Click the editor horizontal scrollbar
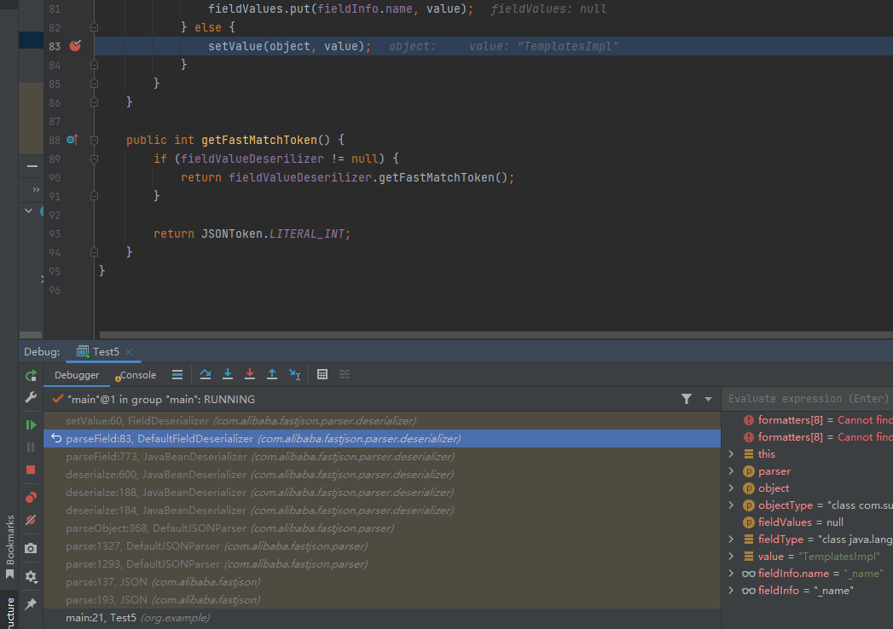This screenshot has width=893, height=629. (496, 335)
